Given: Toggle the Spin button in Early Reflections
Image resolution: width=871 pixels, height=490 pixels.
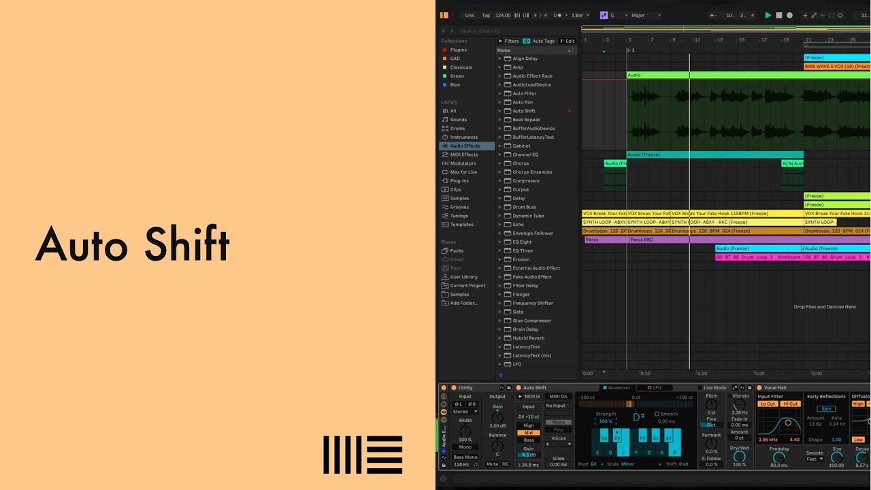Looking at the screenshot, I should tap(826, 409).
